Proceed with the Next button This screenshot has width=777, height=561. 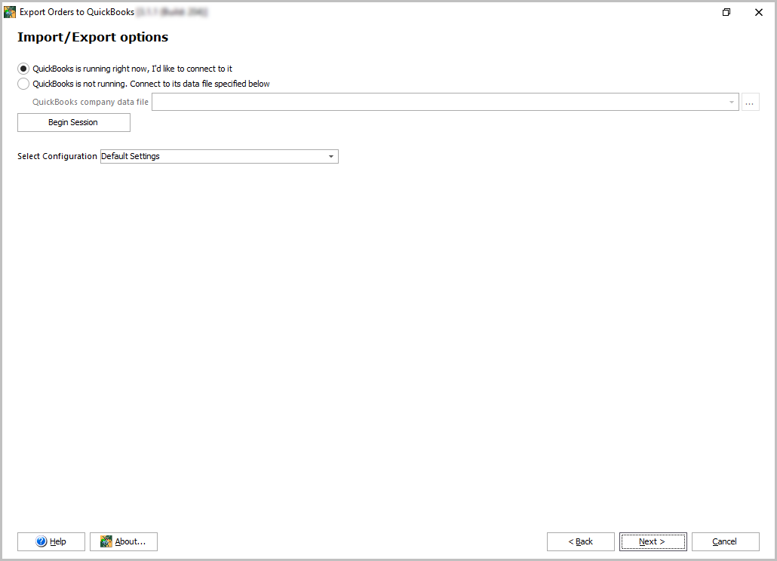(653, 541)
